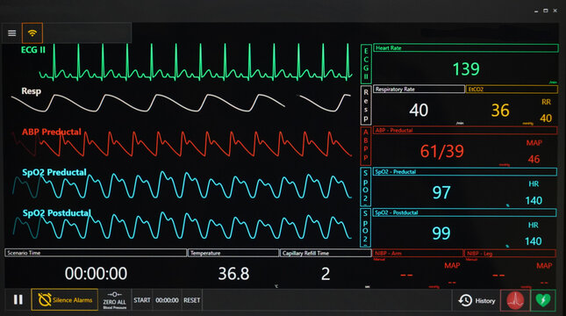The image size is (566, 316).
Task: Click the ECG II waveform label
Action: pyautogui.click(x=33, y=50)
